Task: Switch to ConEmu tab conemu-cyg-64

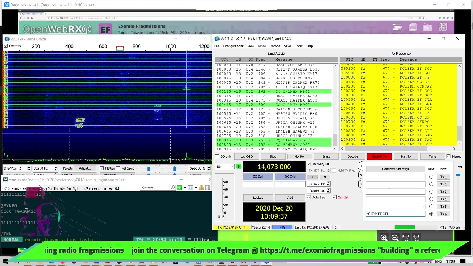Action: [x=101, y=189]
